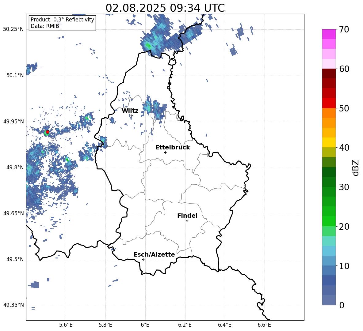Click the magenta top segment of the colorbar

[x=329, y=34]
